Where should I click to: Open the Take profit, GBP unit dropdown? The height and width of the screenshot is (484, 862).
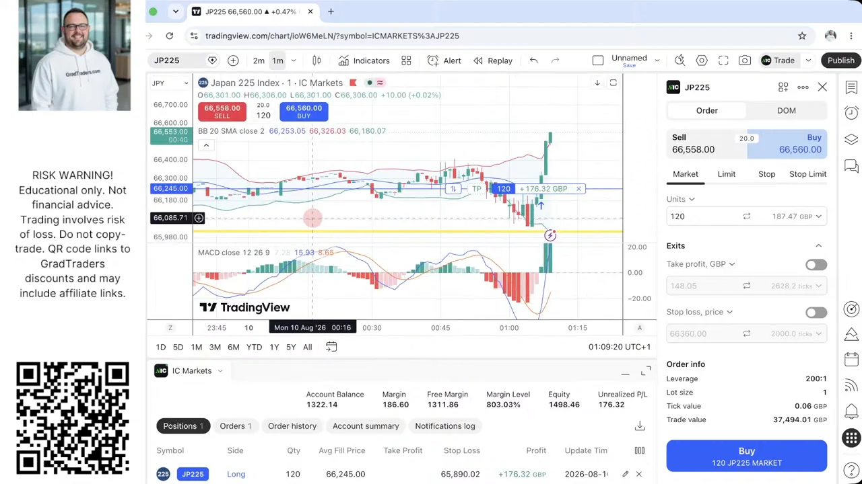coord(700,264)
